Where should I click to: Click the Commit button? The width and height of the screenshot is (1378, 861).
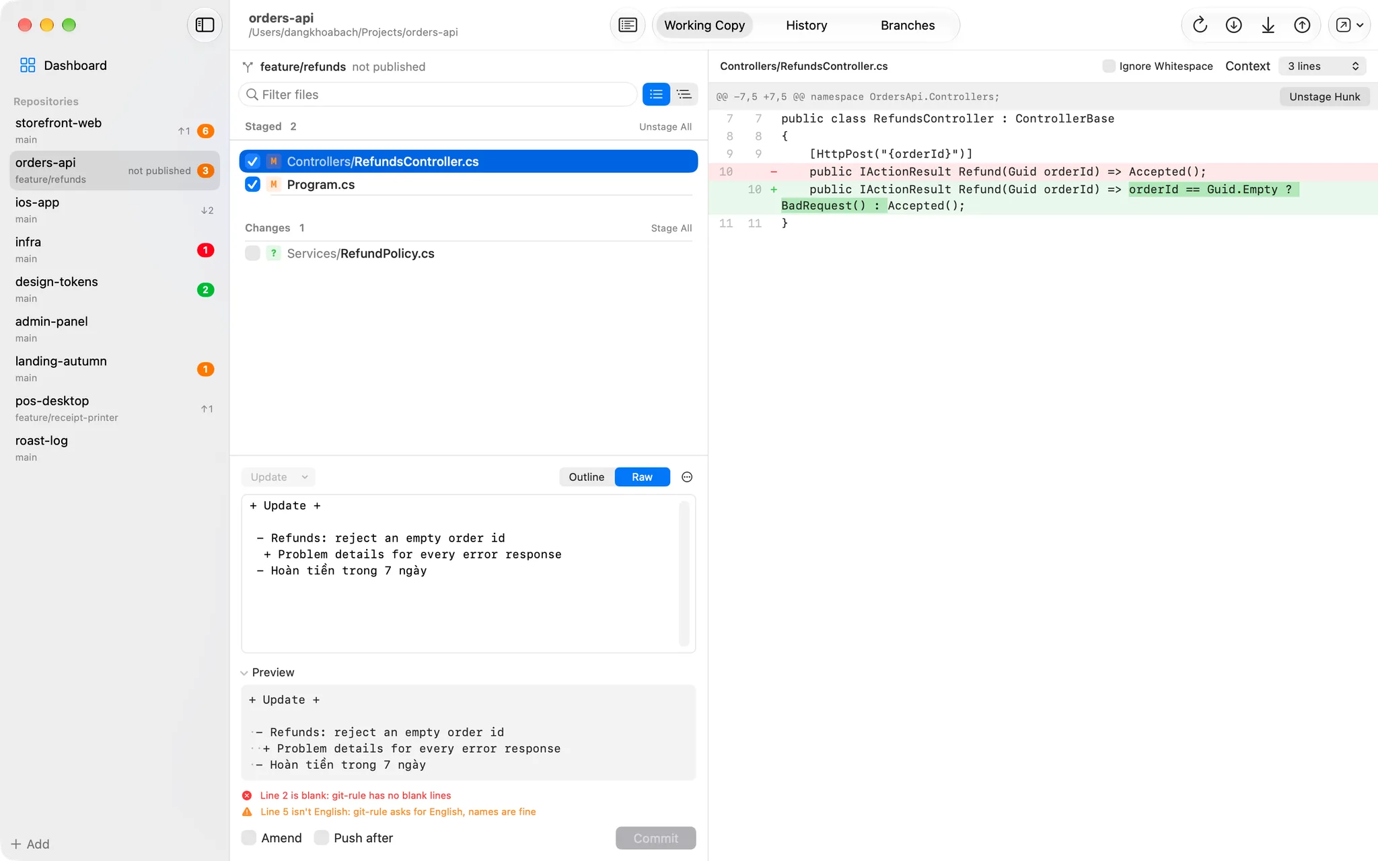click(655, 838)
